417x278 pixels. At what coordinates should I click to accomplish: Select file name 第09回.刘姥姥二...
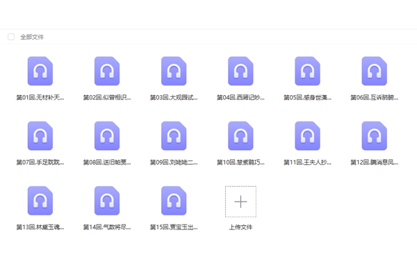pyautogui.click(x=174, y=162)
